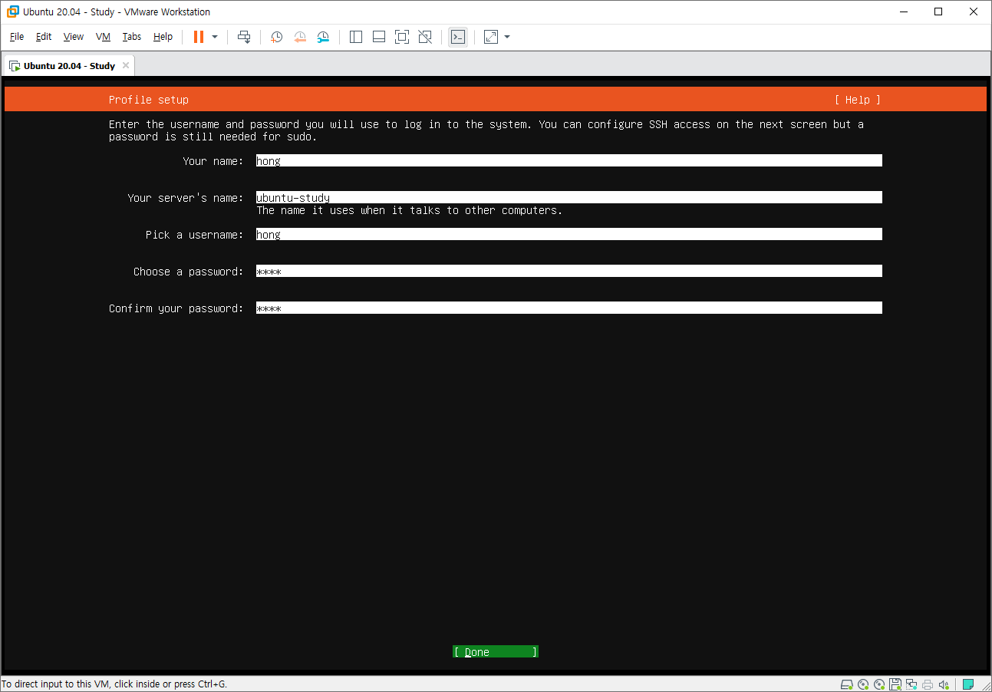This screenshot has width=992, height=692.
Task: Toggle the console view icon
Action: click(458, 37)
